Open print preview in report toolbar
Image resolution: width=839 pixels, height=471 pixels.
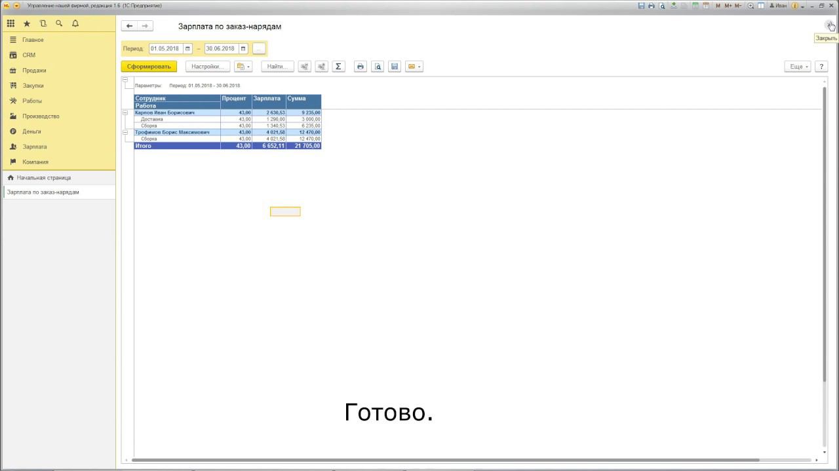[x=377, y=66]
